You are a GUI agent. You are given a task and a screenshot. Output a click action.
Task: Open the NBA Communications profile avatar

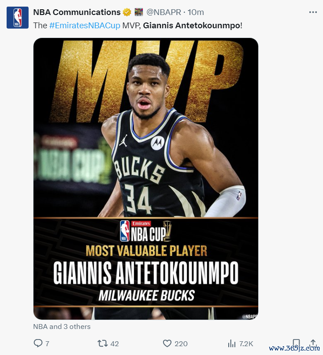(x=17, y=17)
